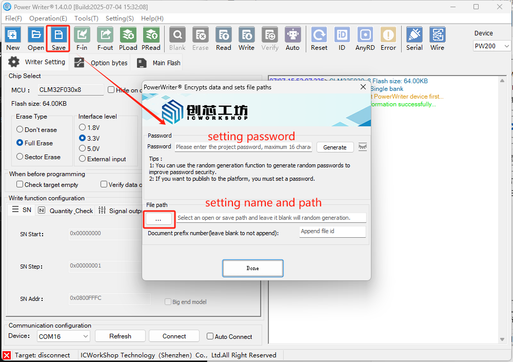This screenshot has width=513, height=362.
Task: Select Full Erase radio option
Action: pos(19,143)
